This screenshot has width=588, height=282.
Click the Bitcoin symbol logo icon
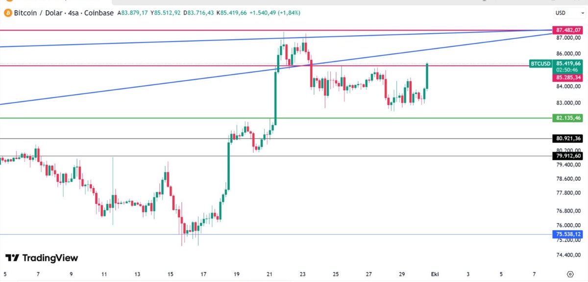click(x=7, y=14)
